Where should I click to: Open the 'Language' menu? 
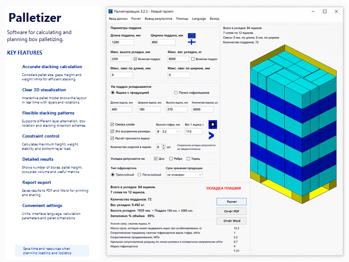tap(199, 19)
